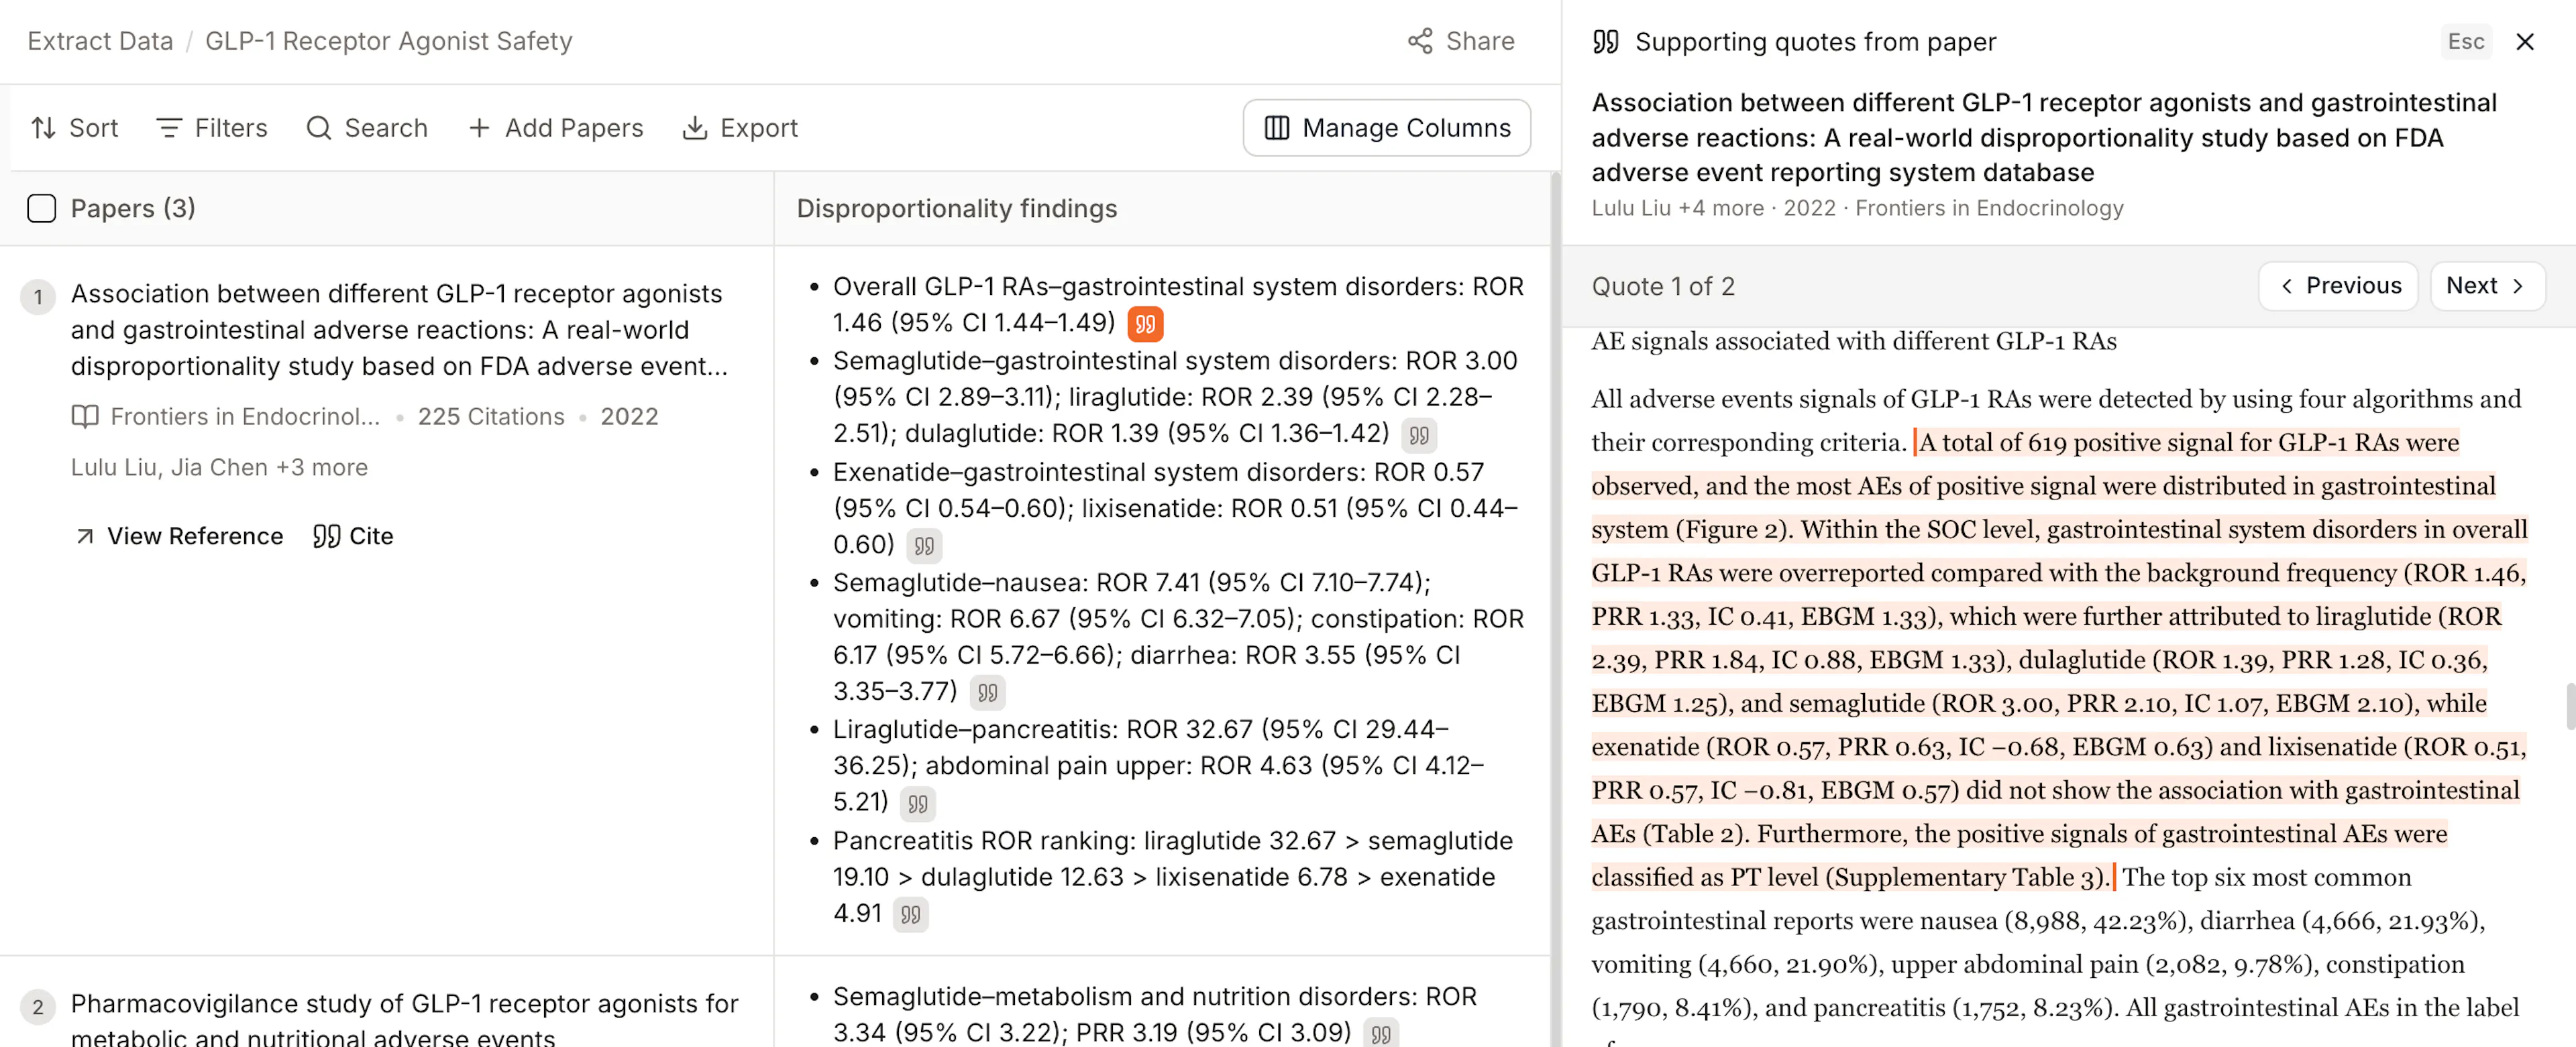Screen dimensions: 2576x1047
Task: Click the Previous quote button
Action: 2338,286
